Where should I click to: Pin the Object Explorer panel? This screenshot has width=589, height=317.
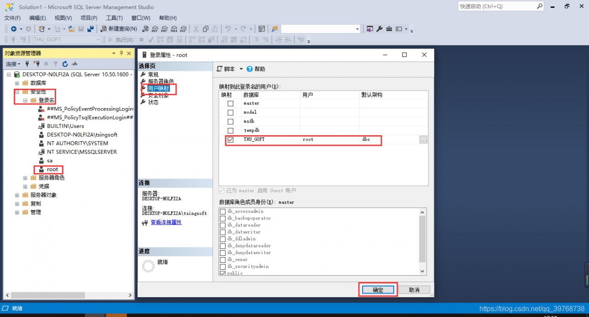click(121, 53)
